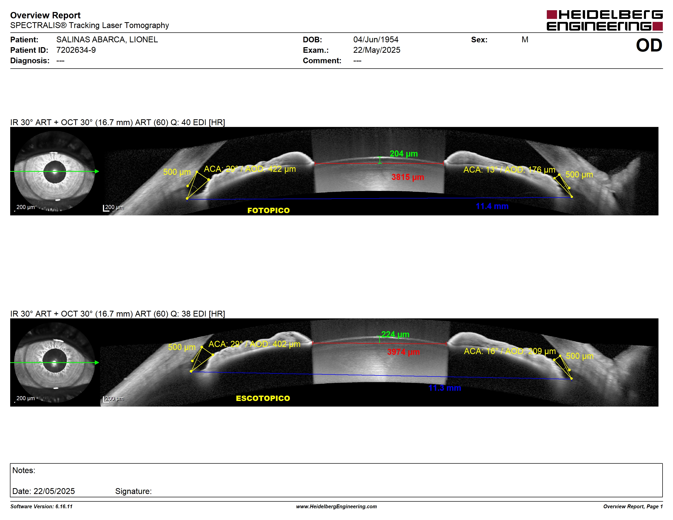
Task: Click the 'Diagnosis:' label
Action: tap(30, 60)
